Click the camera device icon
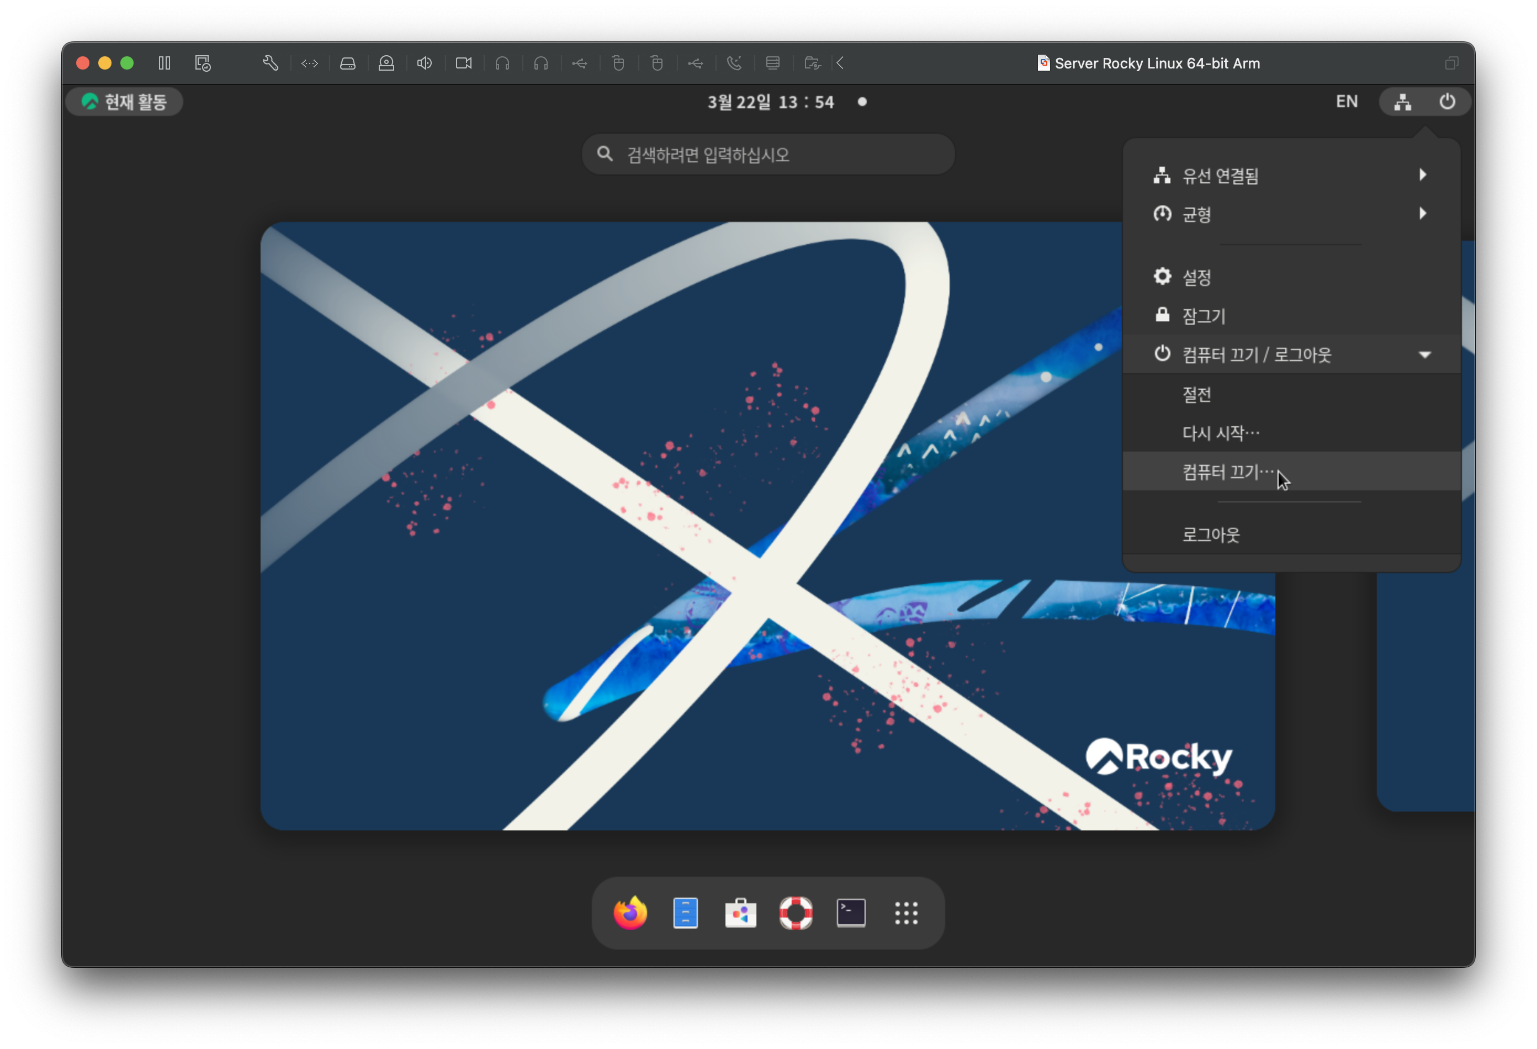 pos(464,63)
